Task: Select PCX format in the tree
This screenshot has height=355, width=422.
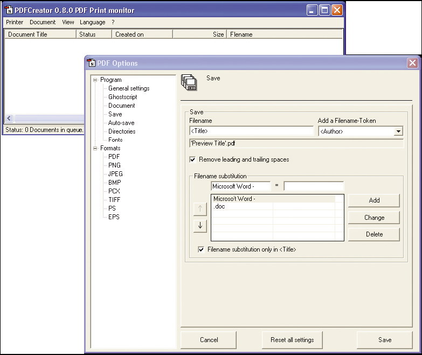Action: (114, 191)
